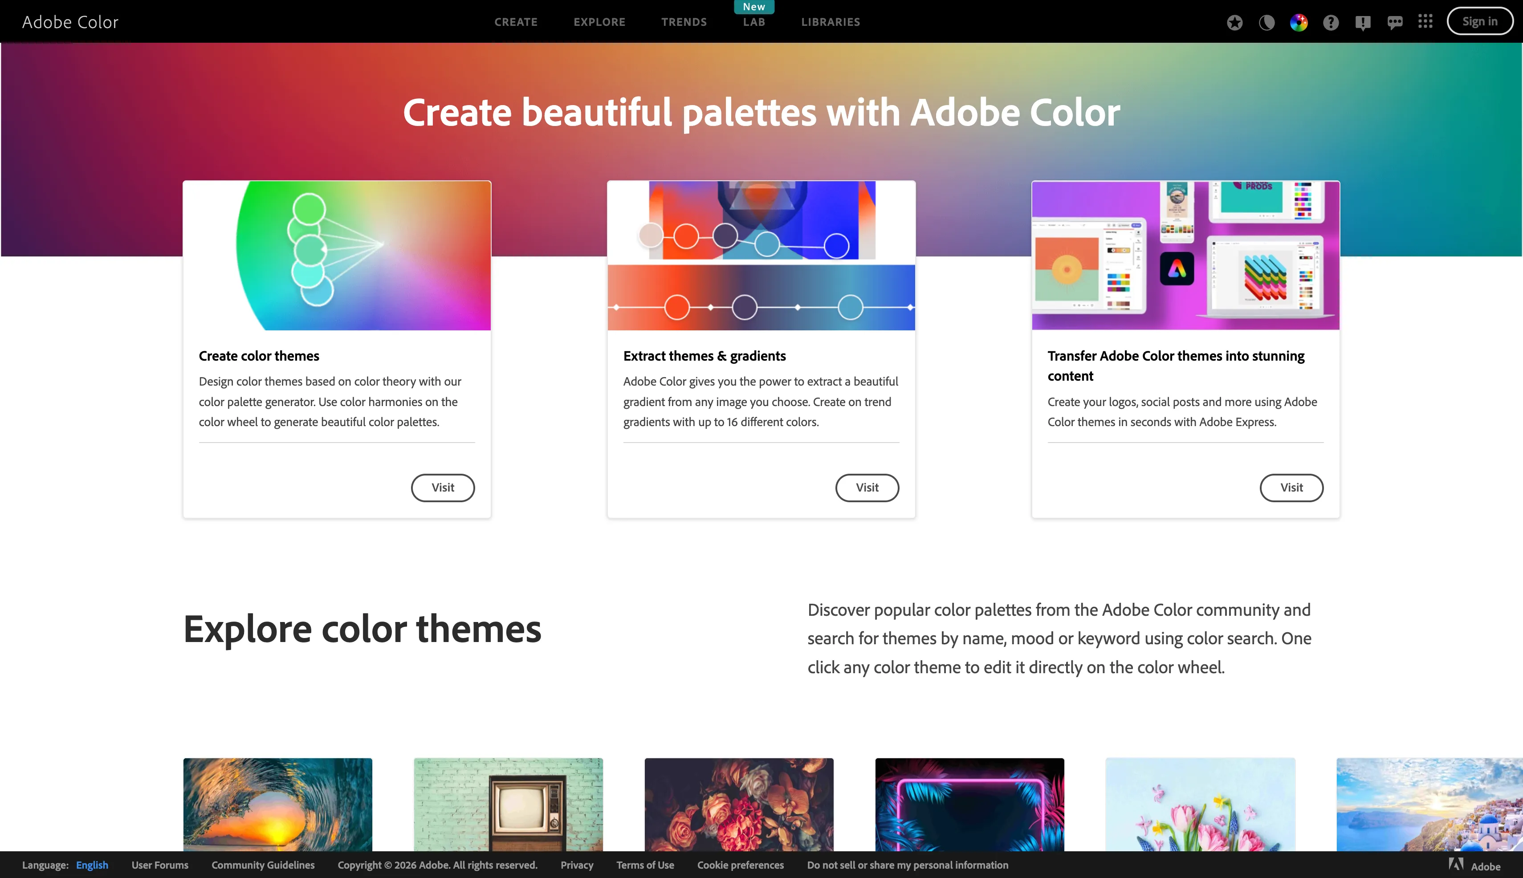The image size is (1523, 878).
Task: Visit the Create color themes card
Action: (442, 487)
